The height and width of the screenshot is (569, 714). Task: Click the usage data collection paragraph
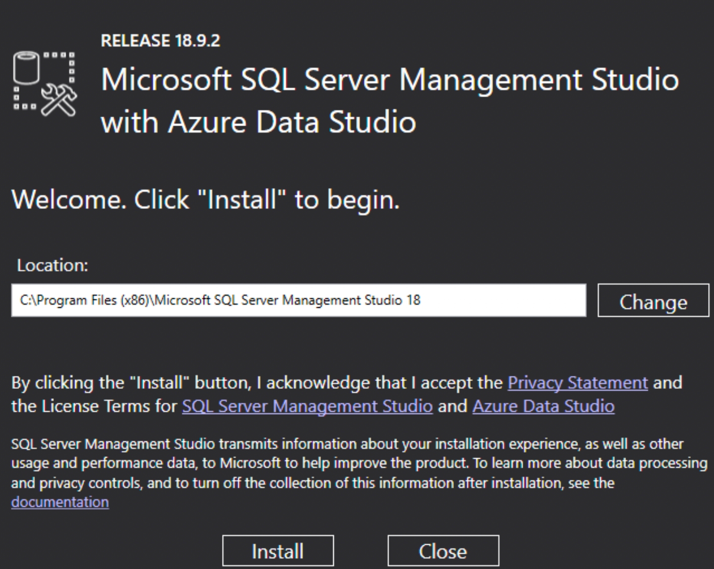point(346,464)
